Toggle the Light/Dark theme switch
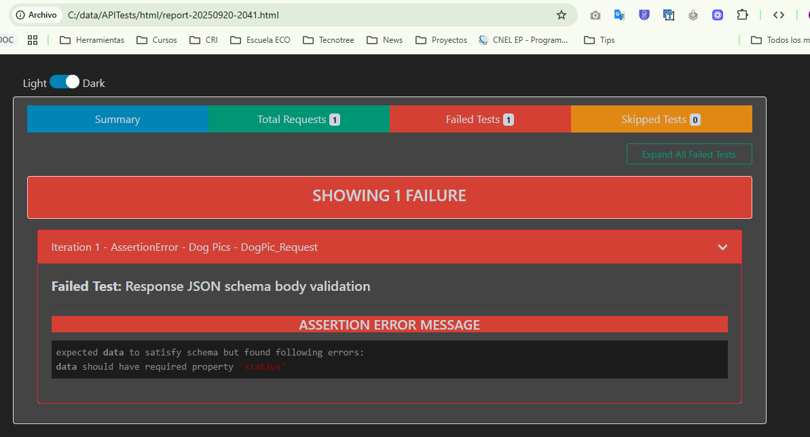This screenshot has width=810, height=437. [x=65, y=82]
